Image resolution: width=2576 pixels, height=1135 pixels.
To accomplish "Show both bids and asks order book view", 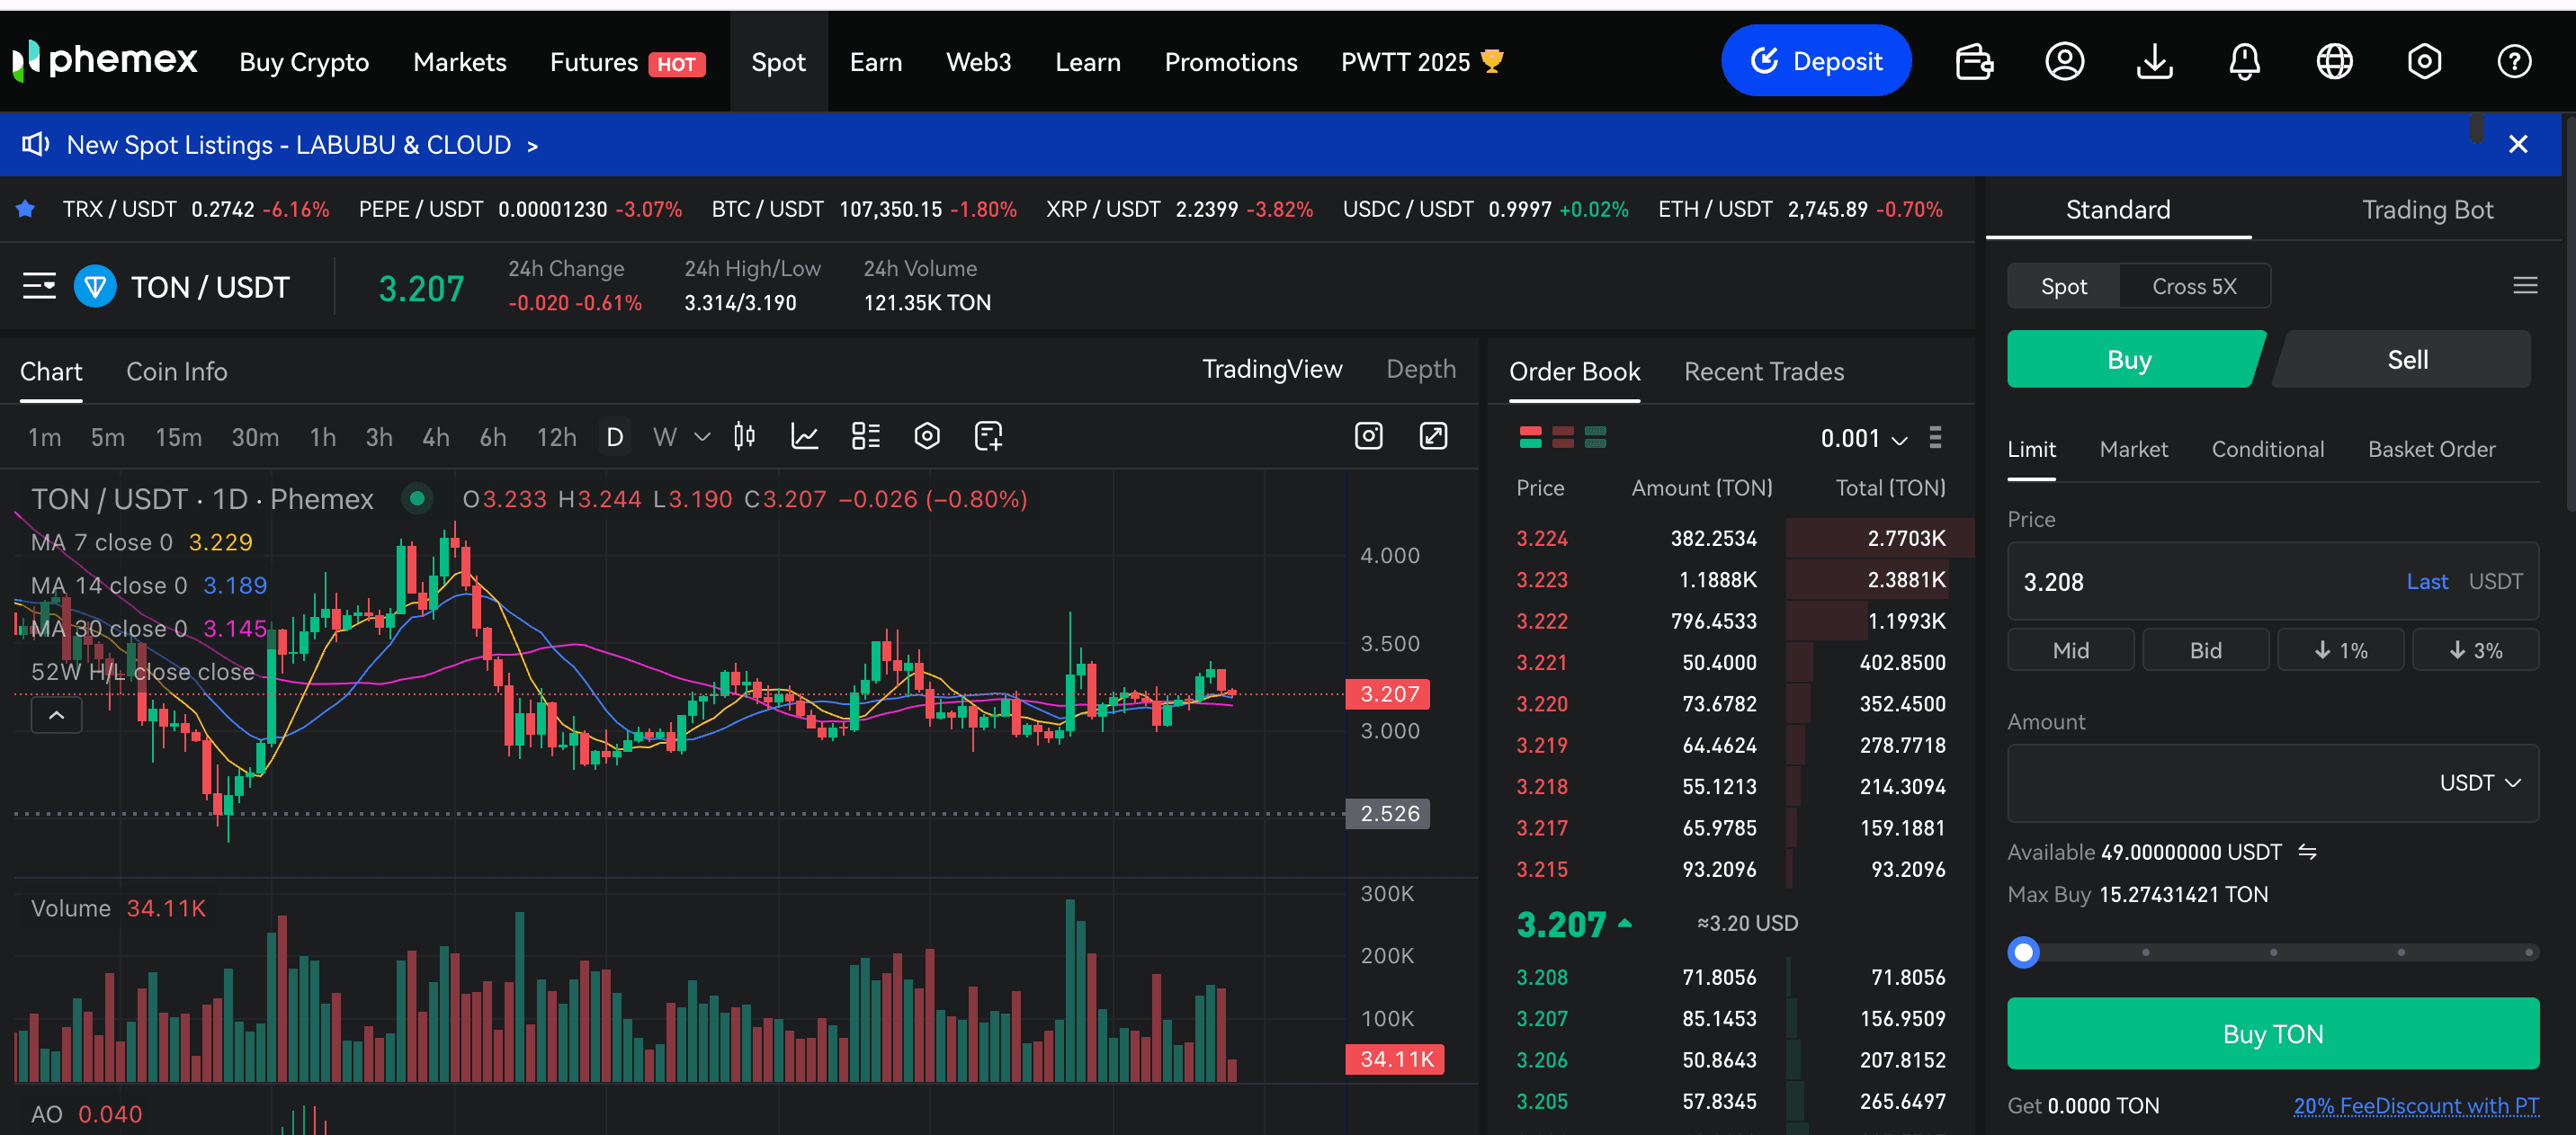I will click(1530, 438).
